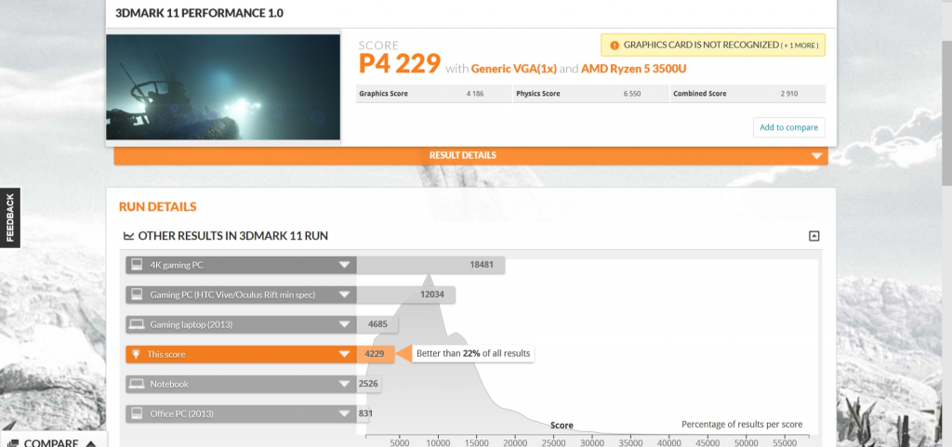Click the Better than 22% tooltip
This screenshot has height=447, width=952.
pos(473,353)
